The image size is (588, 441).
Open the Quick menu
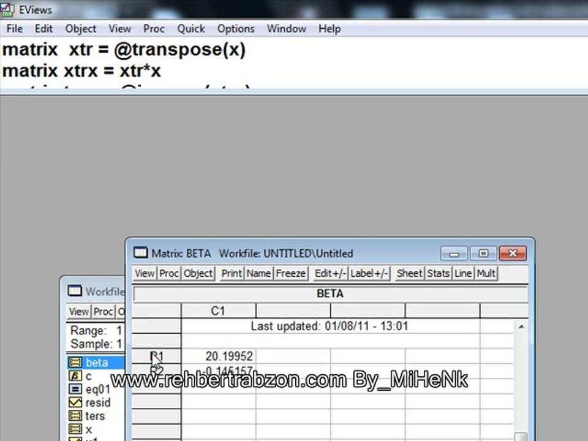[x=191, y=29]
